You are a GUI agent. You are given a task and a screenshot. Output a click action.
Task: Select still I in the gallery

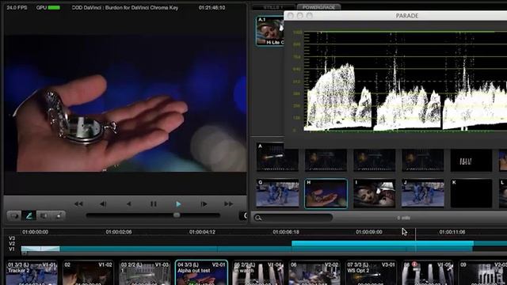(374, 193)
